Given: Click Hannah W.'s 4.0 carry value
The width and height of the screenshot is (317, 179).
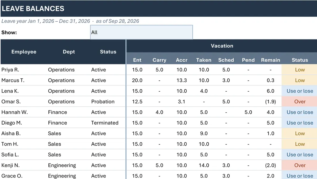Looking at the screenshot, I should [x=159, y=112].
